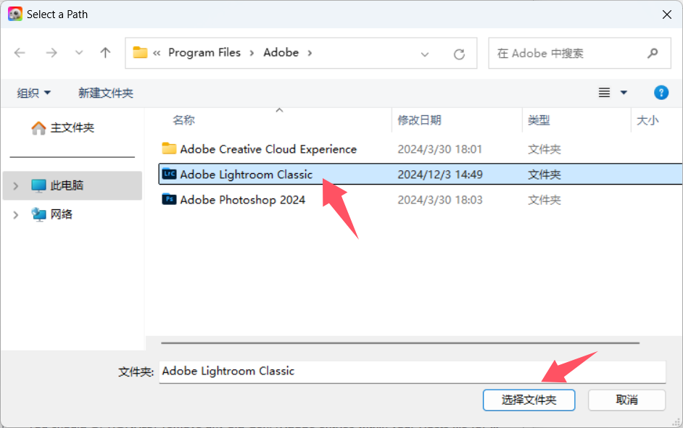Click the 文件夹 name input field
Image resolution: width=683 pixels, height=428 pixels.
[x=412, y=372]
